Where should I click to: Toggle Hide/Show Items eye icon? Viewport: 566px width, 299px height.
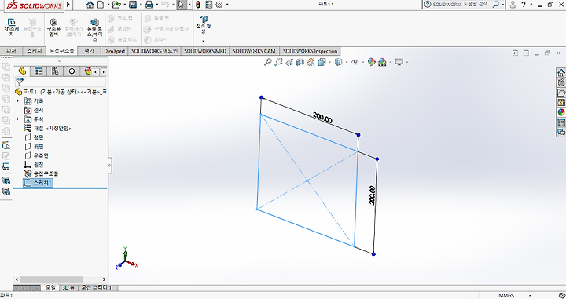(355, 62)
